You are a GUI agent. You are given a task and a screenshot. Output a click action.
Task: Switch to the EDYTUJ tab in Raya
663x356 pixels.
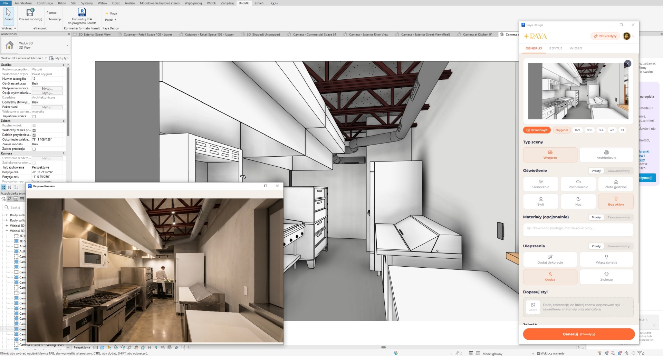[x=556, y=48]
